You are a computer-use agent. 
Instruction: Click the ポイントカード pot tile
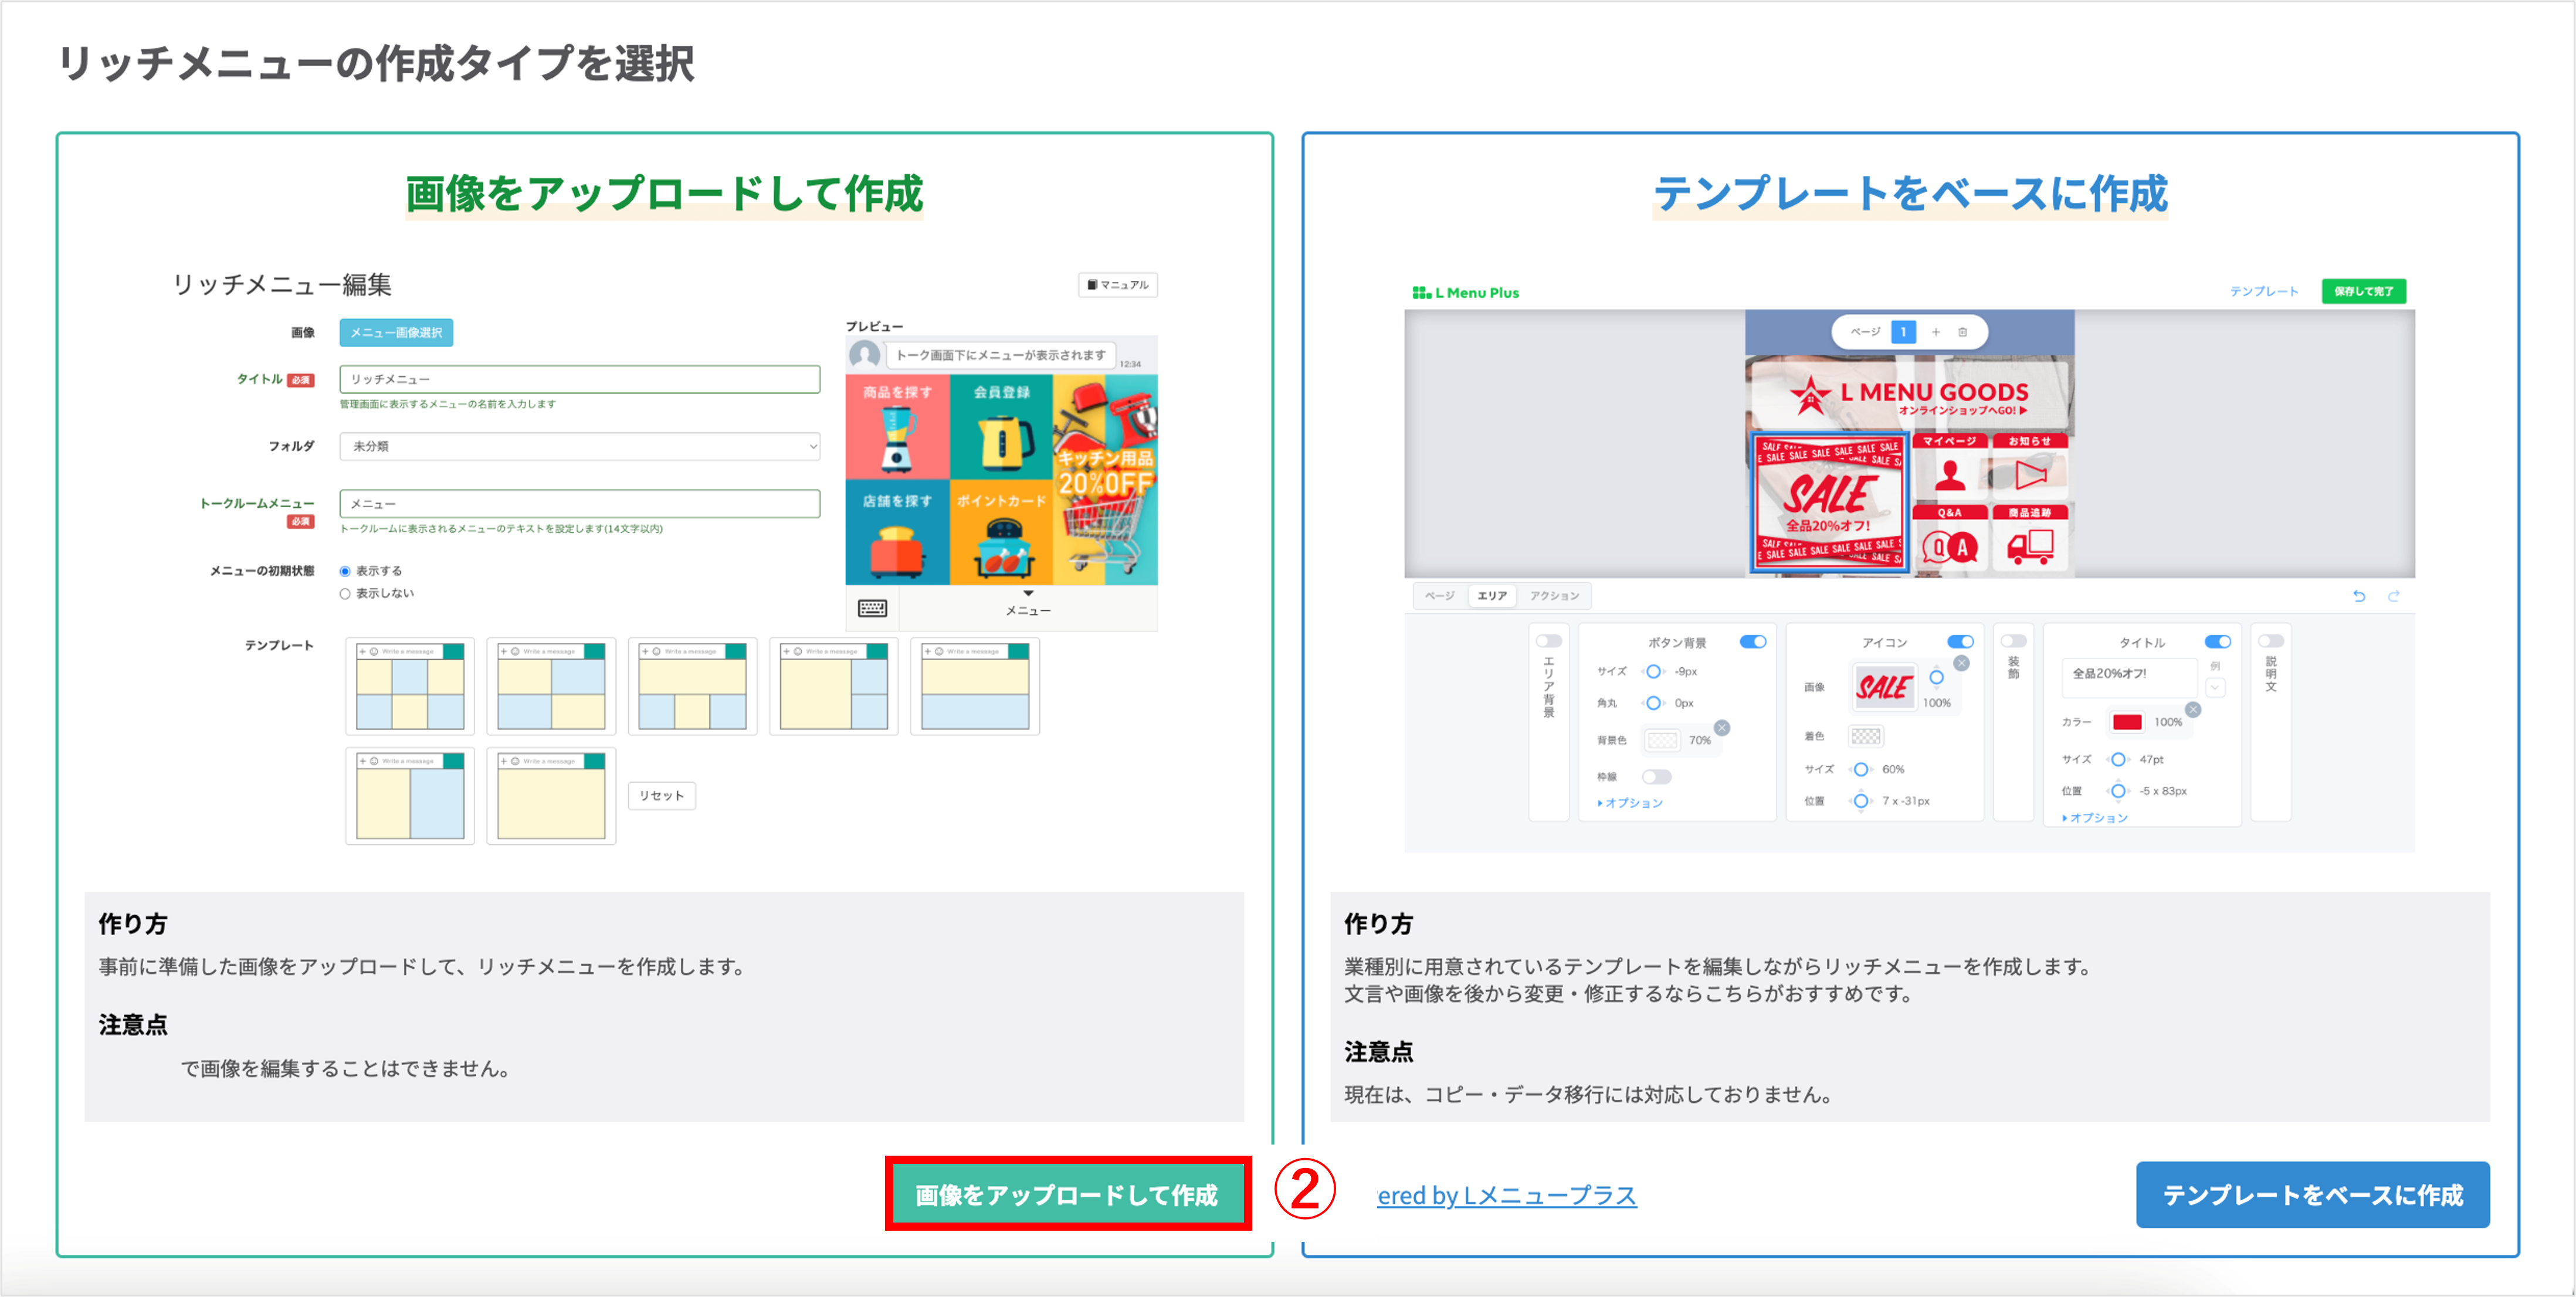point(1001,533)
